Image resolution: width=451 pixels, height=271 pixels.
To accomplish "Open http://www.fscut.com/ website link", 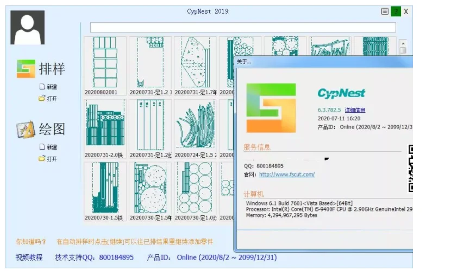I will [287, 175].
